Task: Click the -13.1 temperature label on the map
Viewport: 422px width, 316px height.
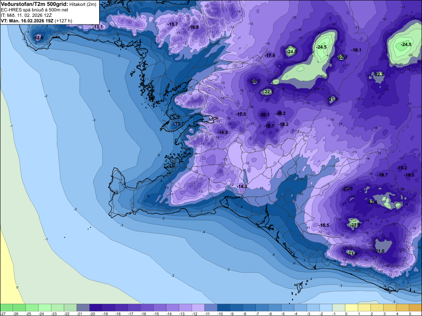Action: pyautogui.click(x=97, y=27)
